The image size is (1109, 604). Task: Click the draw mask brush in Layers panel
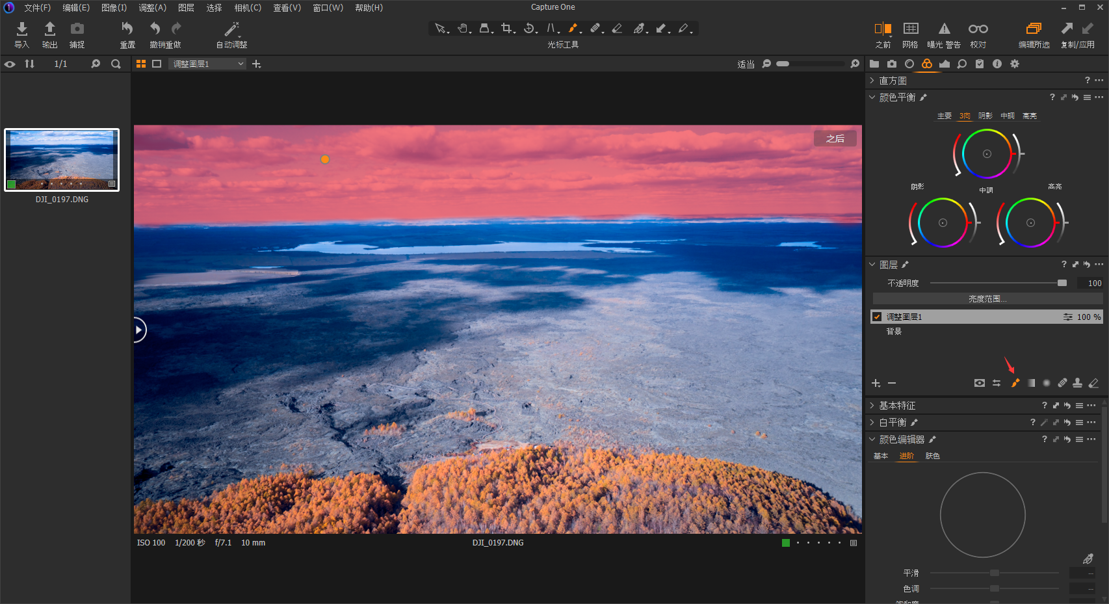pos(1015,383)
